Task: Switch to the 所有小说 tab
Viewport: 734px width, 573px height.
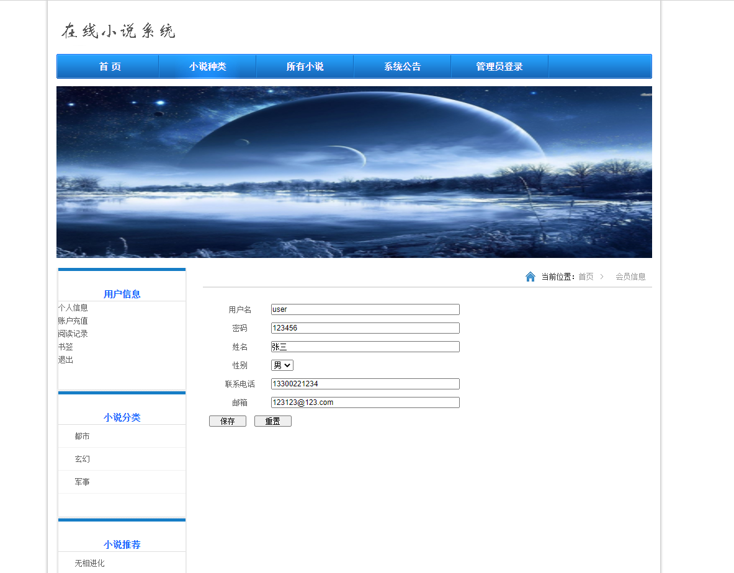Action: click(304, 65)
